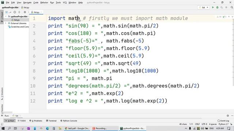Screen dimensions: 234x131
Task: Open Python 2.7 interpreter selector
Action: 223,124
